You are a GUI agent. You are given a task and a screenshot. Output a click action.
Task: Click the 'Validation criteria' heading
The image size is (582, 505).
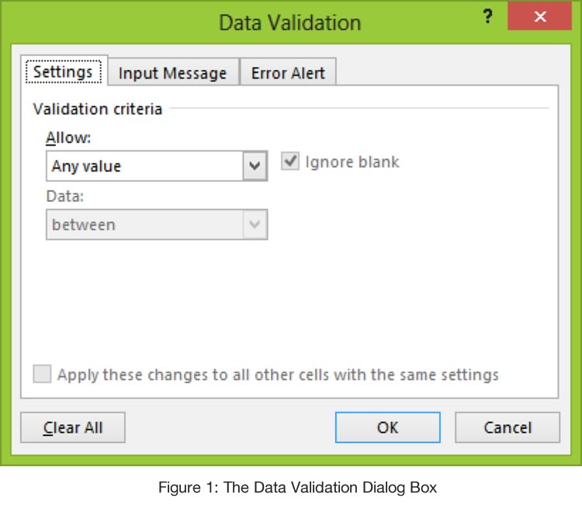coord(98,109)
